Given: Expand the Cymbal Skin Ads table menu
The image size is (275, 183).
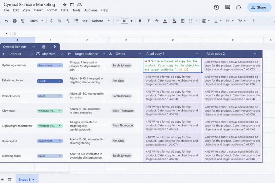Looking at the screenshot, I should [34, 47].
